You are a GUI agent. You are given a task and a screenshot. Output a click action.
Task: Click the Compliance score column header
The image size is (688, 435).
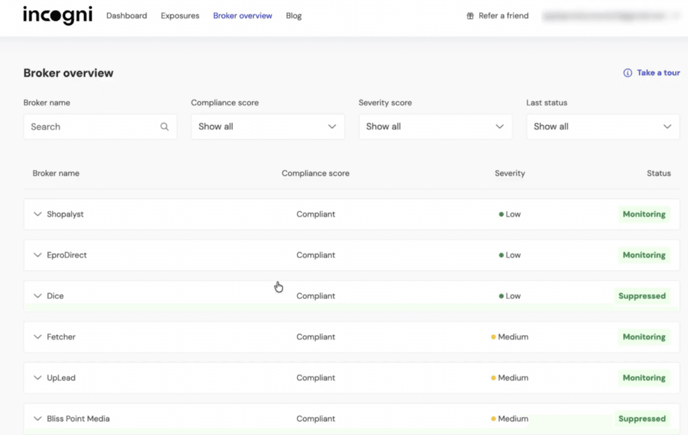click(316, 173)
